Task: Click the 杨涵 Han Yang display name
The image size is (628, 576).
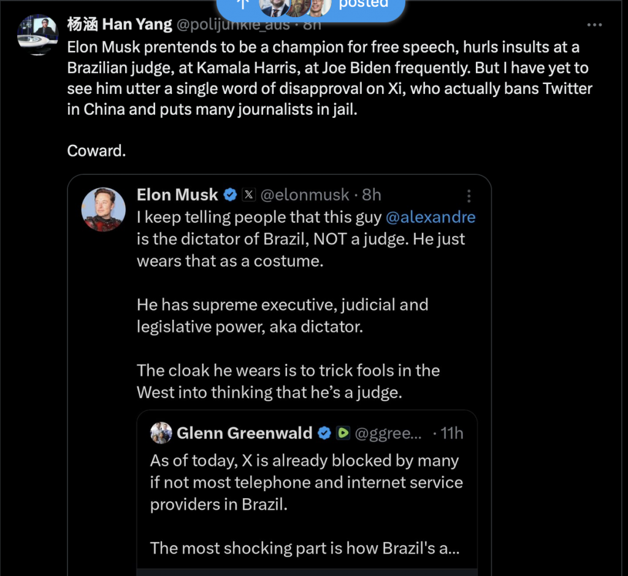Action: (120, 25)
